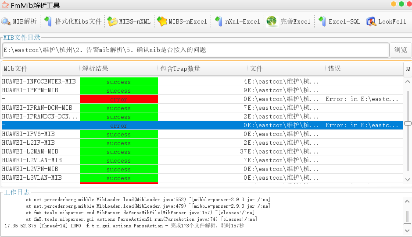
Task: Sort by the 包含Trap数量 column header
Action: point(203,69)
